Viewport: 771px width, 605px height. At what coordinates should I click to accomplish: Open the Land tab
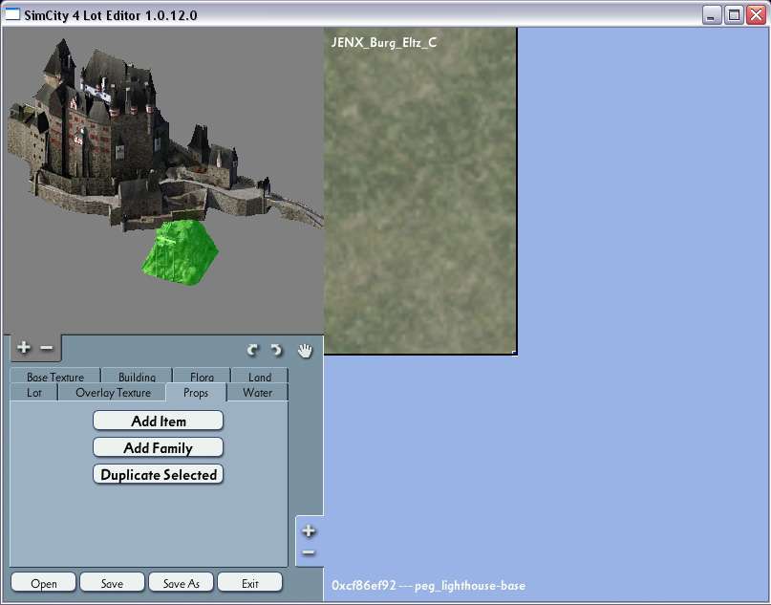click(x=260, y=377)
